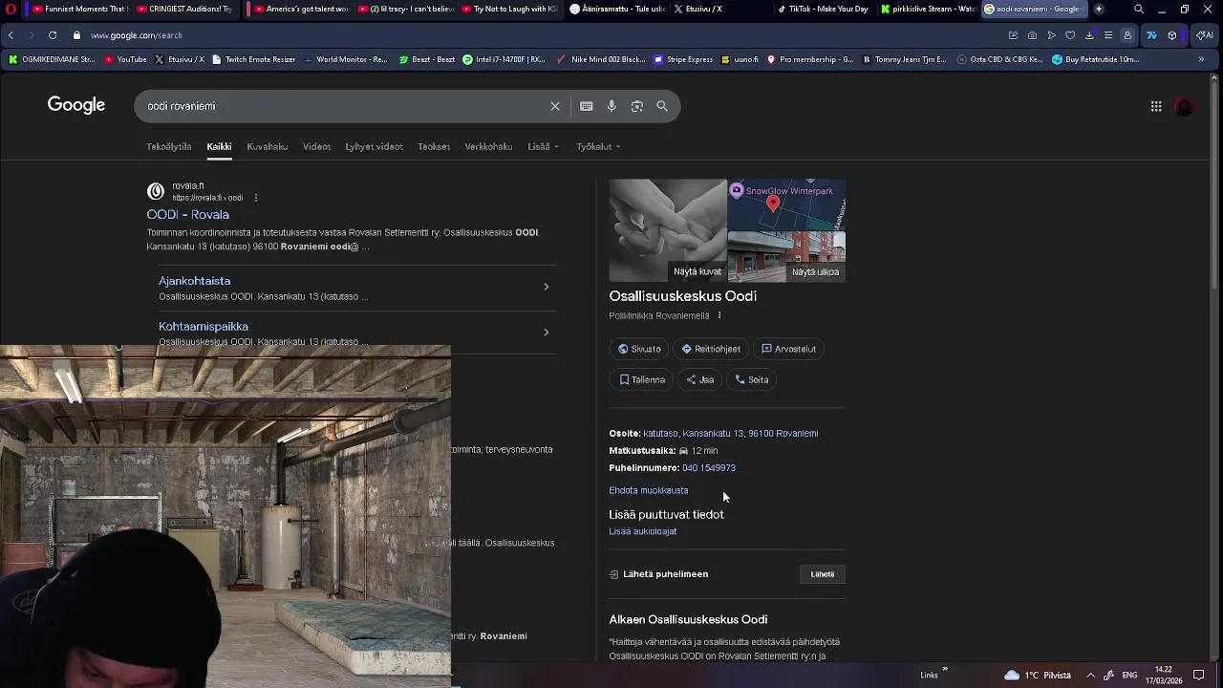The height and width of the screenshot is (688, 1223).
Task: Open the heart bookmarks icon in toolbar
Action: coord(1070,35)
